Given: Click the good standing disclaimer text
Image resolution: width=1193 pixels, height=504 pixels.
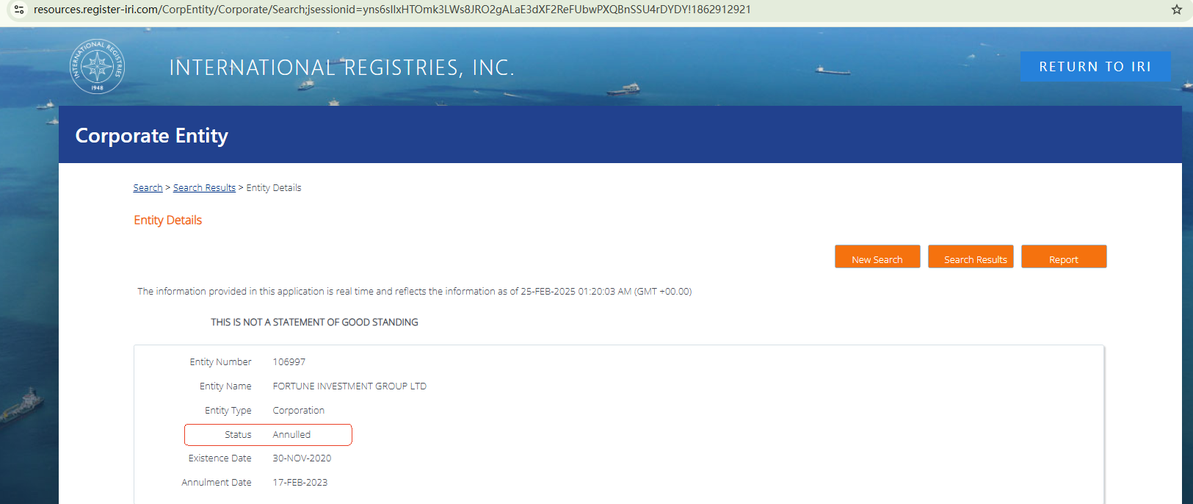Looking at the screenshot, I should click(x=314, y=323).
